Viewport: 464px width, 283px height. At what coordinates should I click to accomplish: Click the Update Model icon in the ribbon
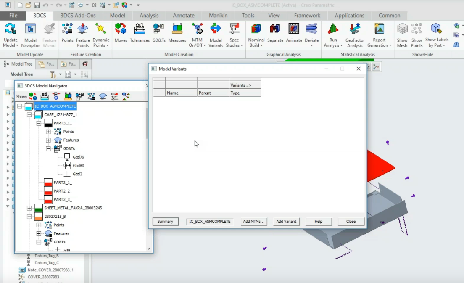[x=11, y=29]
